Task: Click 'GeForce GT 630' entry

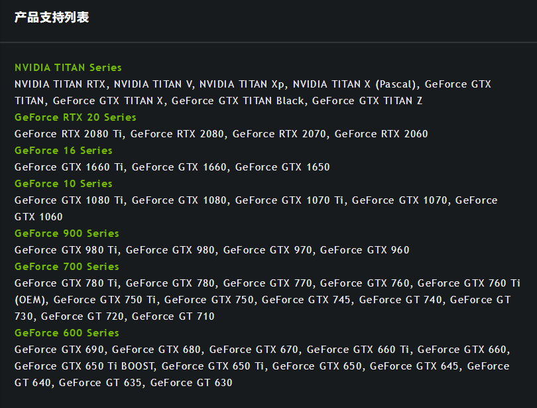Action: pyautogui.click(x=192, y=383)
